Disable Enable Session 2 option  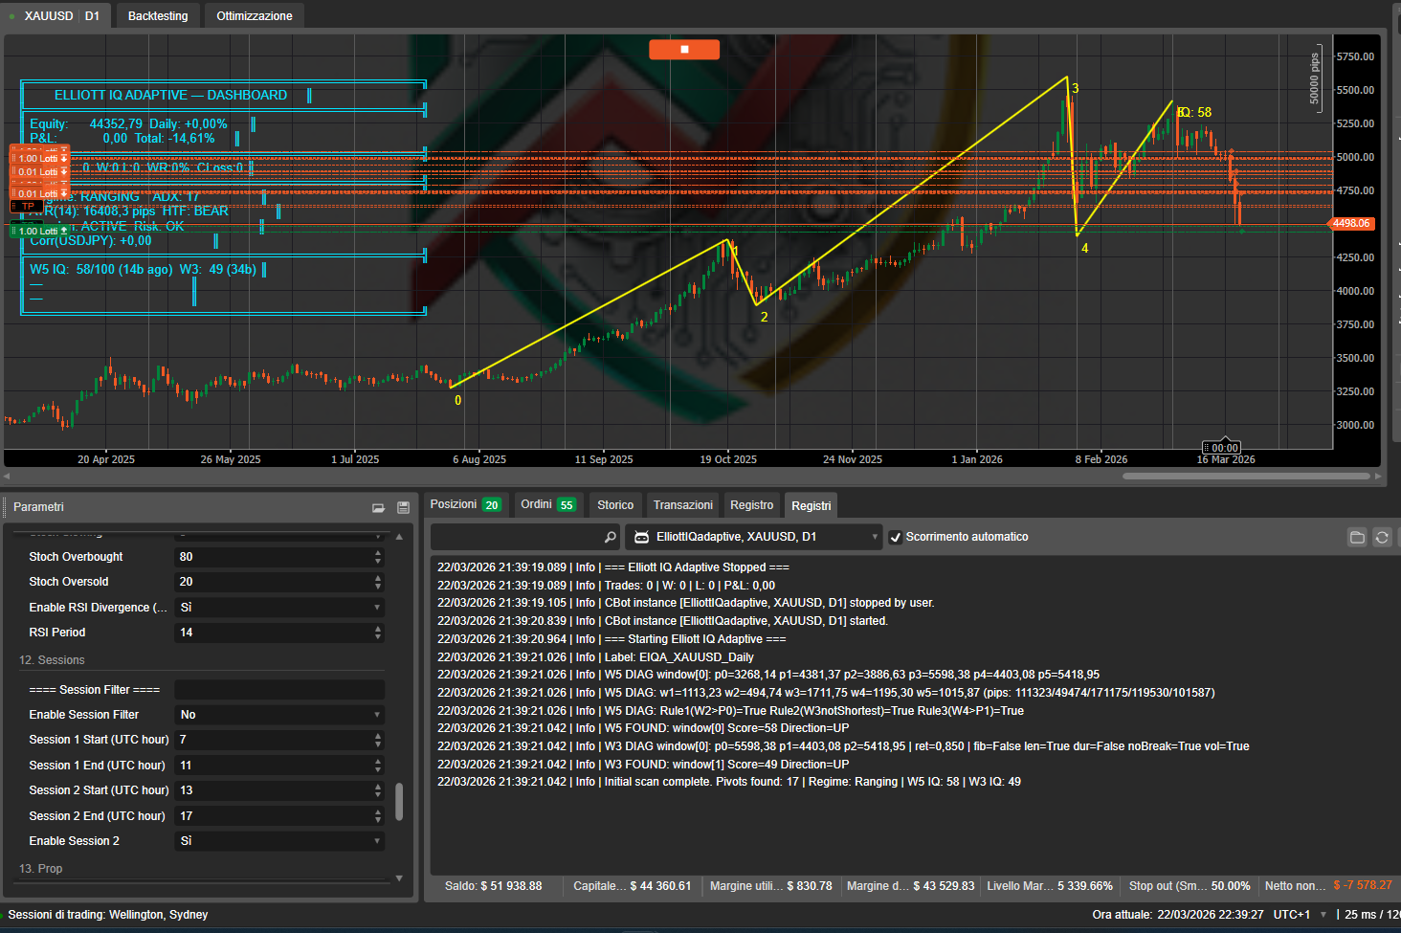click(279, 840)
